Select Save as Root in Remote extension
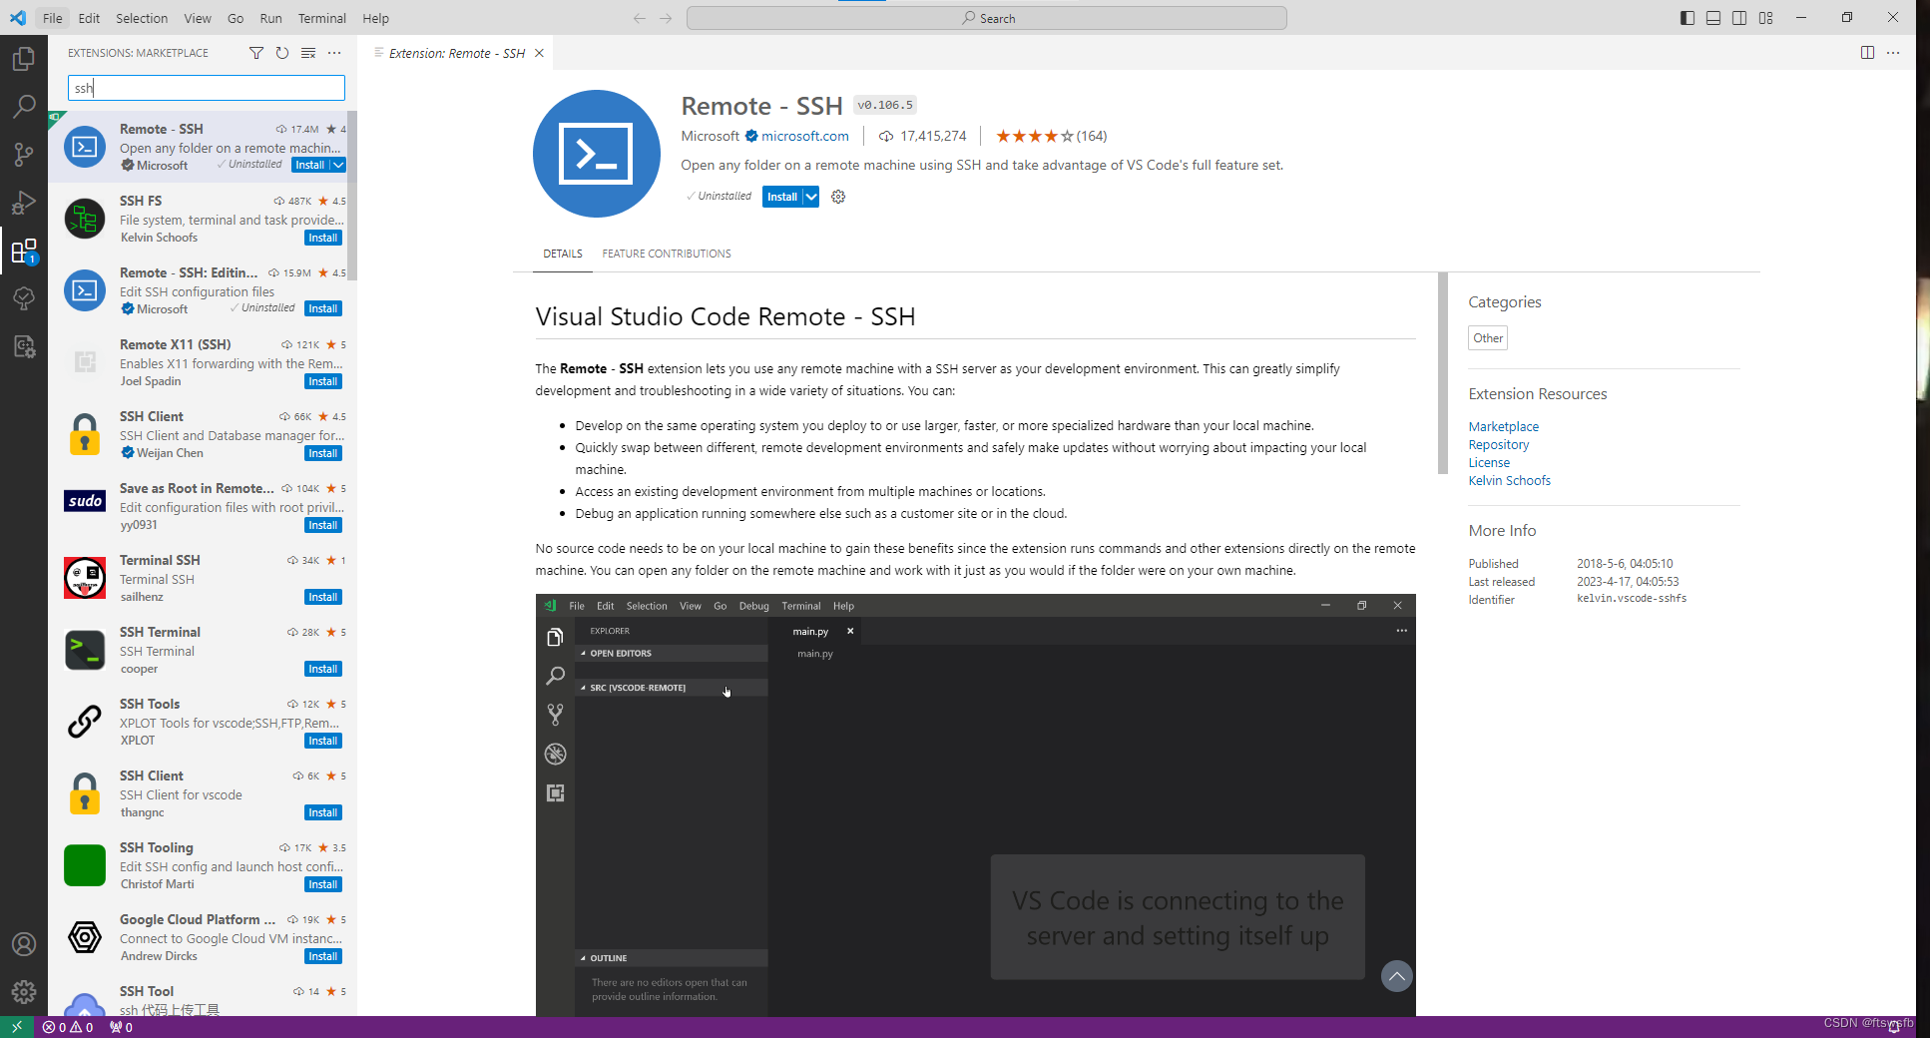 203,506
